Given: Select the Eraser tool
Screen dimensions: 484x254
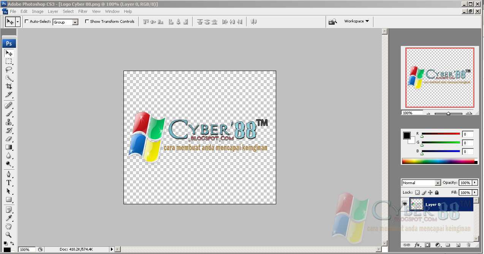Looking at the screenshot, I should pos(9,139).
